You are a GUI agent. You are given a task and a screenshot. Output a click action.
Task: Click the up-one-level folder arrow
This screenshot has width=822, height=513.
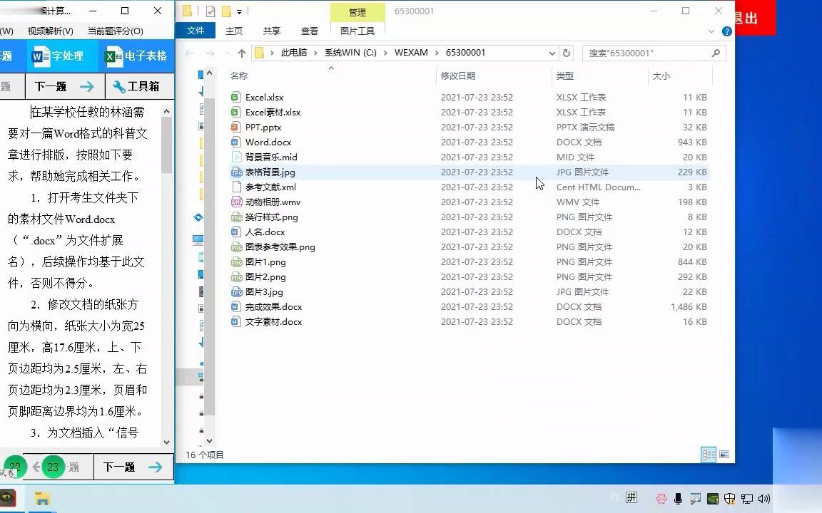(x=243, y=52)
